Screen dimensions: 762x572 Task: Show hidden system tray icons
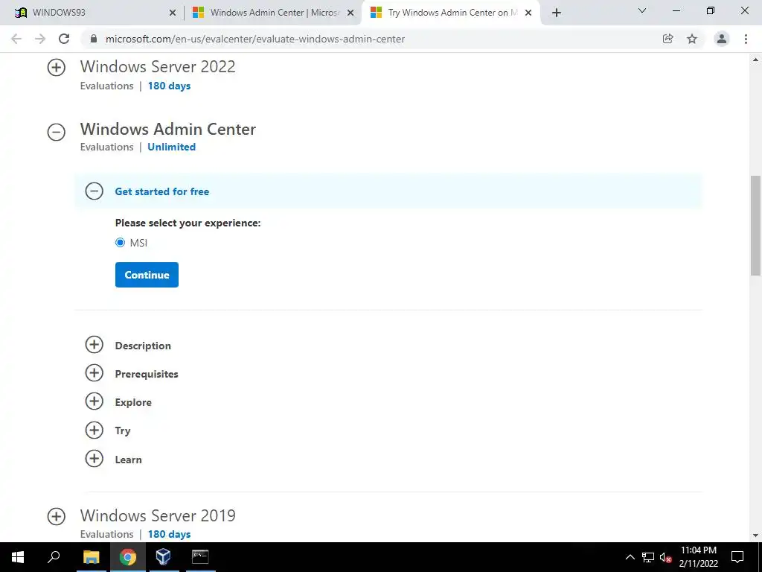pyautogui.click(x=630, y=557)
